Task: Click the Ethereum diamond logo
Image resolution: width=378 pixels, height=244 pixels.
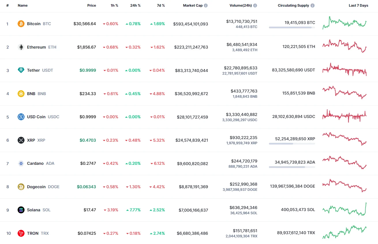Action: click(x=21, y=47)
